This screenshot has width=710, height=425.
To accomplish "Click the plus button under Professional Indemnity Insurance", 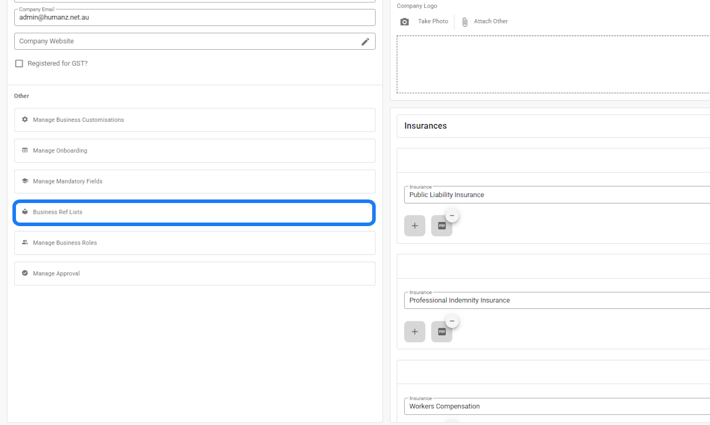I will pos(415,331).
